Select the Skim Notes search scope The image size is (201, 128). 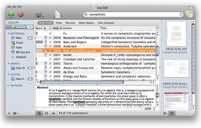point(86,23)
